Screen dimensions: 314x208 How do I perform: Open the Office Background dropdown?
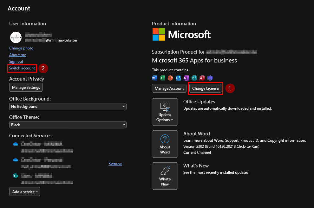coord(68,107)
